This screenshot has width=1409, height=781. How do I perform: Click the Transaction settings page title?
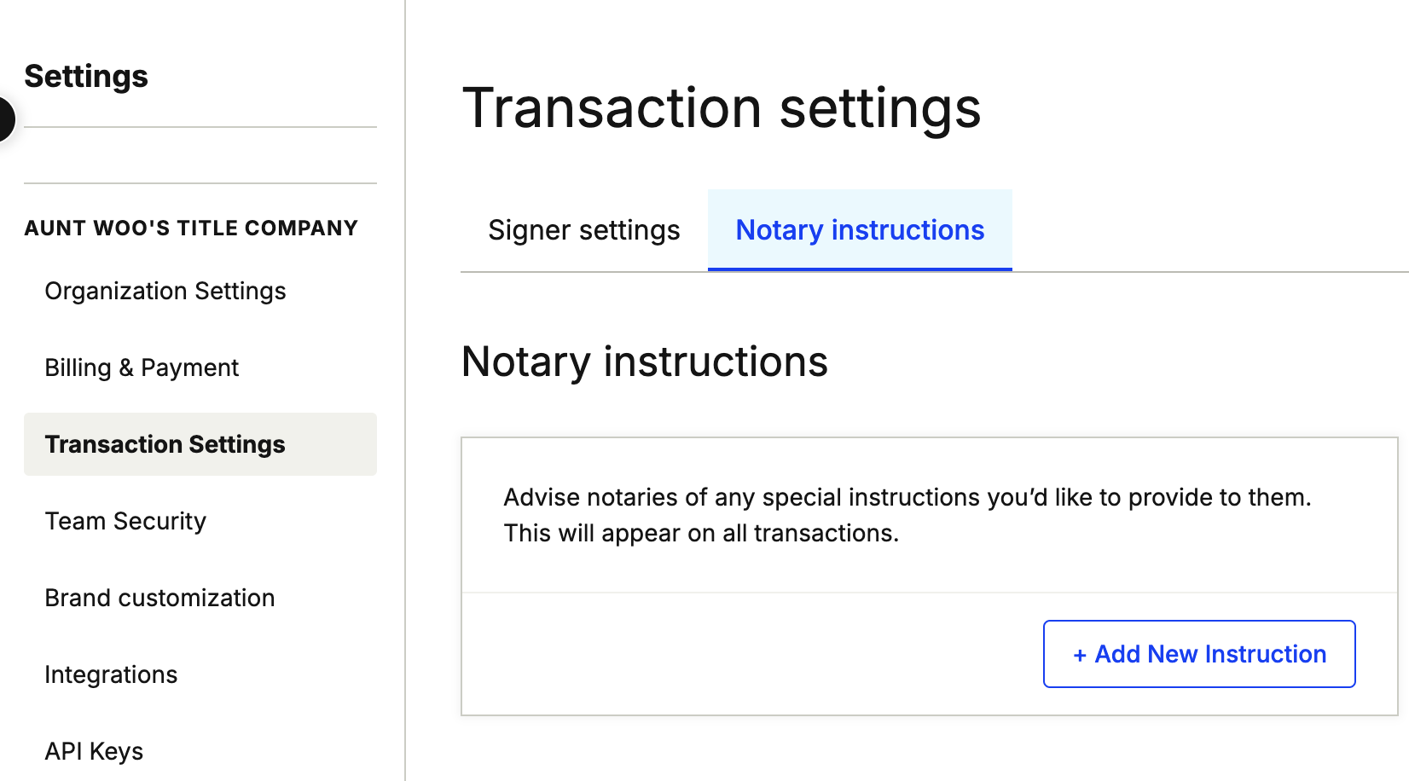(x=722, y=109)
